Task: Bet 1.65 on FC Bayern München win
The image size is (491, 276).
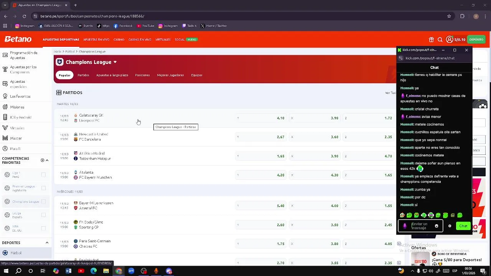Action: point(368,175)
